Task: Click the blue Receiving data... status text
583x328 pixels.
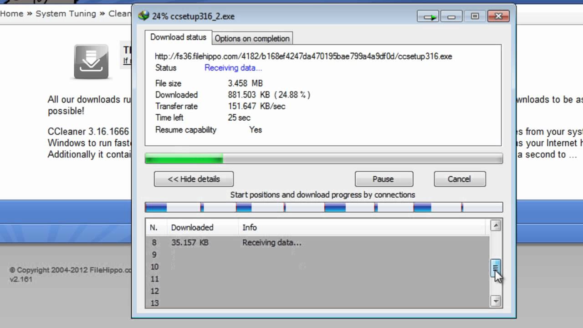Action: coord(233,68)
